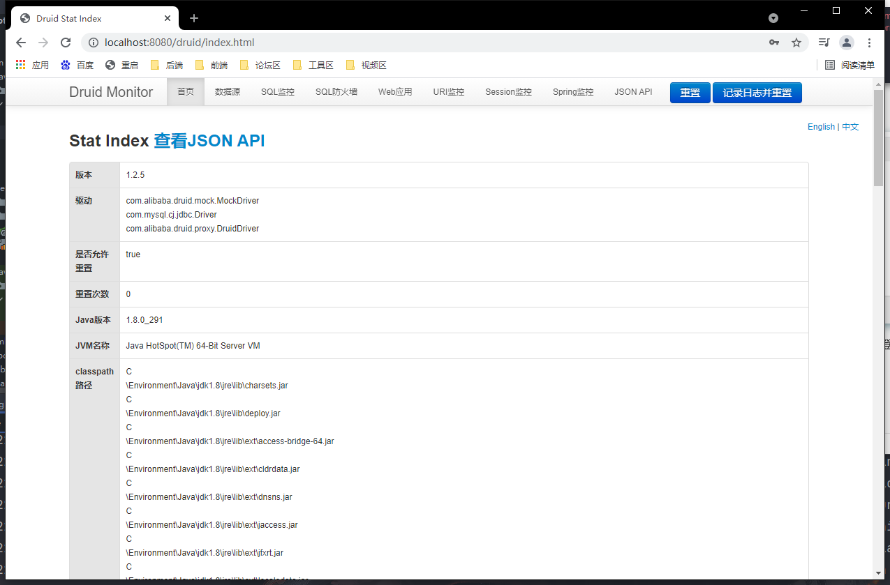Click the tab search dropdown arrow
Image resolution: width=890 pixels, height=585 pixels.
(x=773, y=18)
